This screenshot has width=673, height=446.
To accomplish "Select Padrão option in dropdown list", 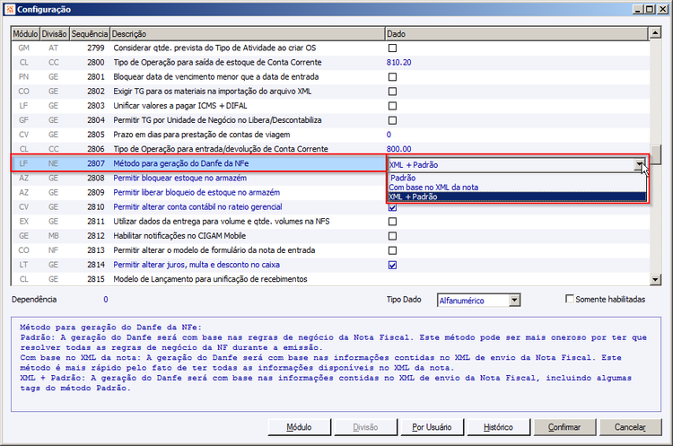I will click(x=517, y=178).
